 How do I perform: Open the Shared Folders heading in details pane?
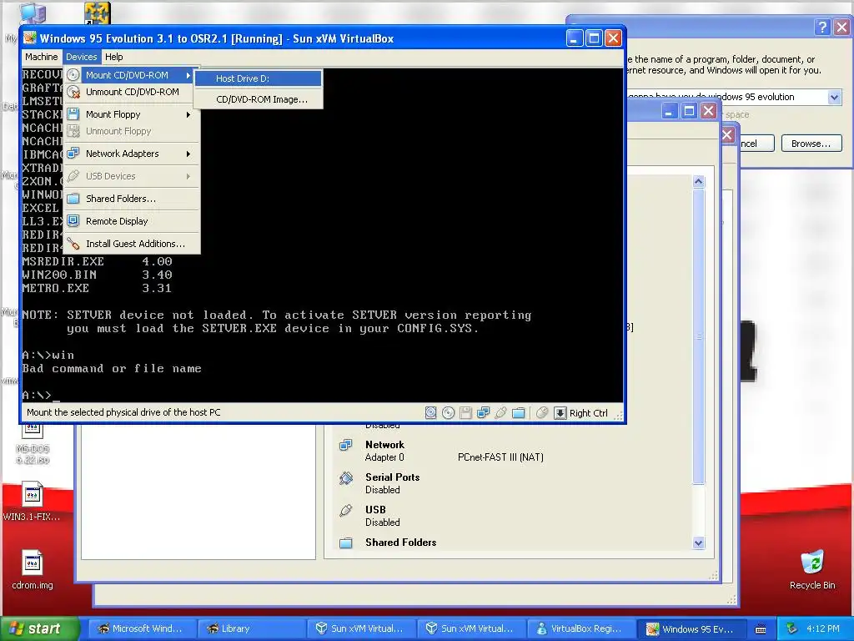pyautogui.click(x=401, y=543)
